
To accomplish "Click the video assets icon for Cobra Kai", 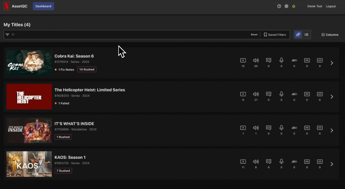I will click(x=243, y=60).
